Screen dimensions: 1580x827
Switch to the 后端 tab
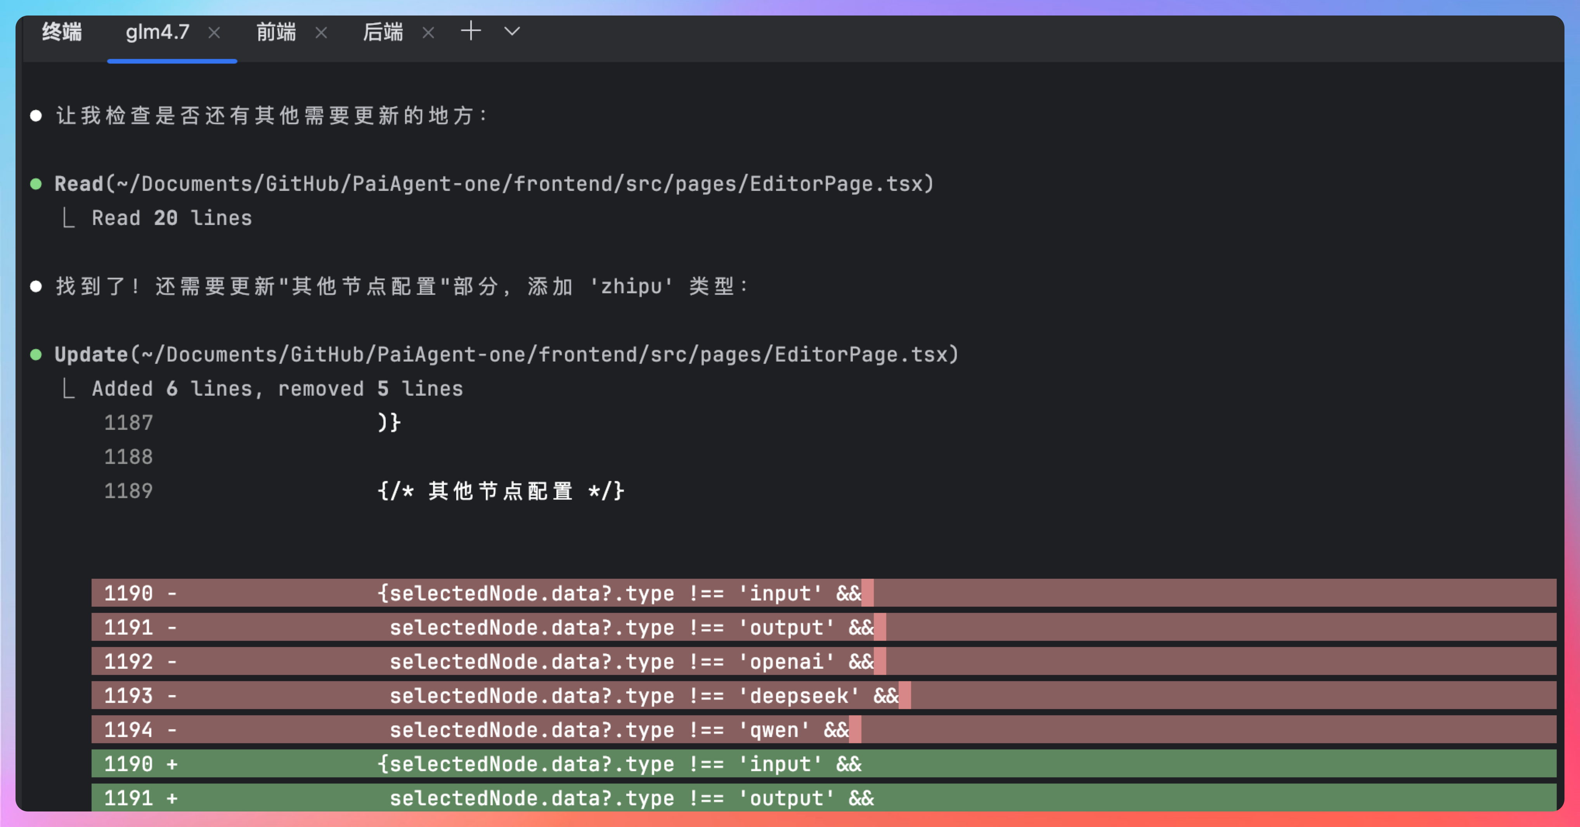click(383, 32)
